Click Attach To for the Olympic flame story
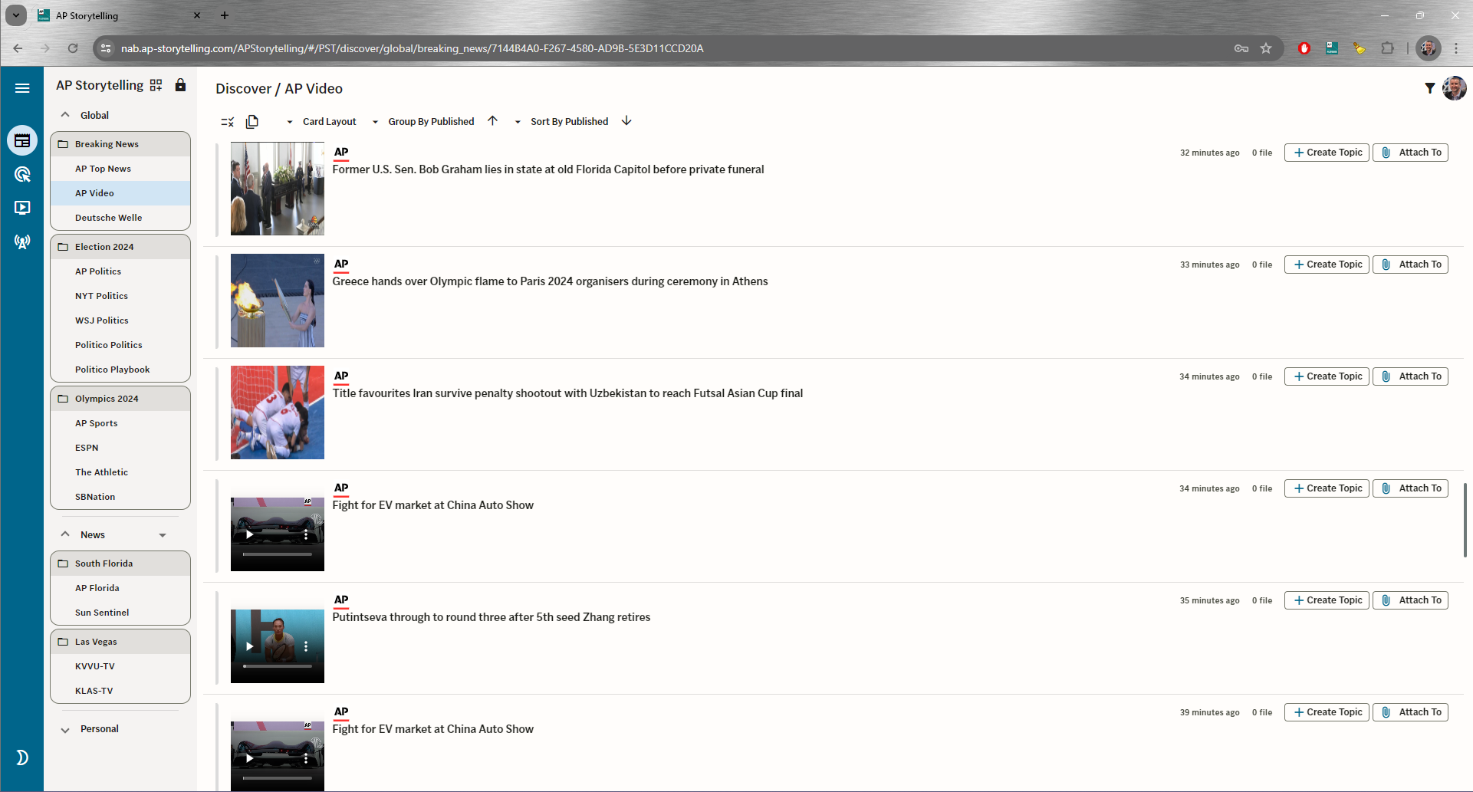 [1410, 265]
